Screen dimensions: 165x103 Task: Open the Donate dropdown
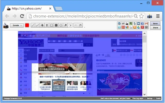(17, 25)
